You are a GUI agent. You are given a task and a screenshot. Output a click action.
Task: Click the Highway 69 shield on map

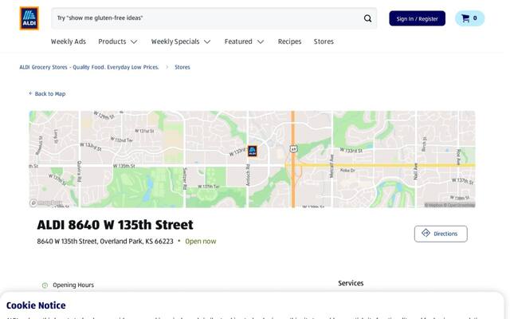click(293, 149)
